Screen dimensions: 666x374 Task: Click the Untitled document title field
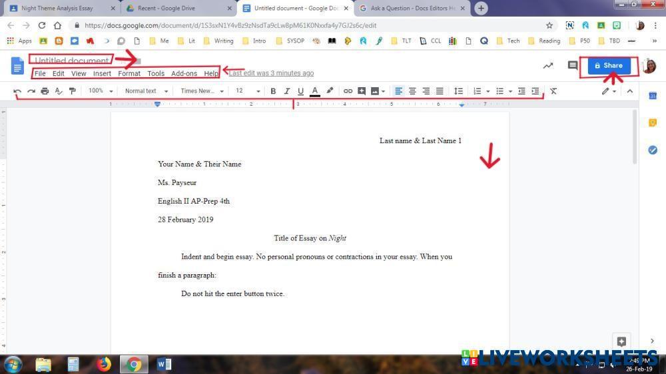(71, 61)
